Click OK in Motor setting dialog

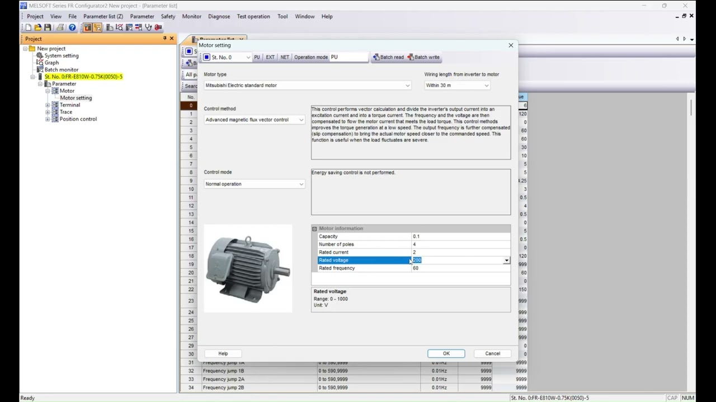pyautogui.click(x=446, y=353)
